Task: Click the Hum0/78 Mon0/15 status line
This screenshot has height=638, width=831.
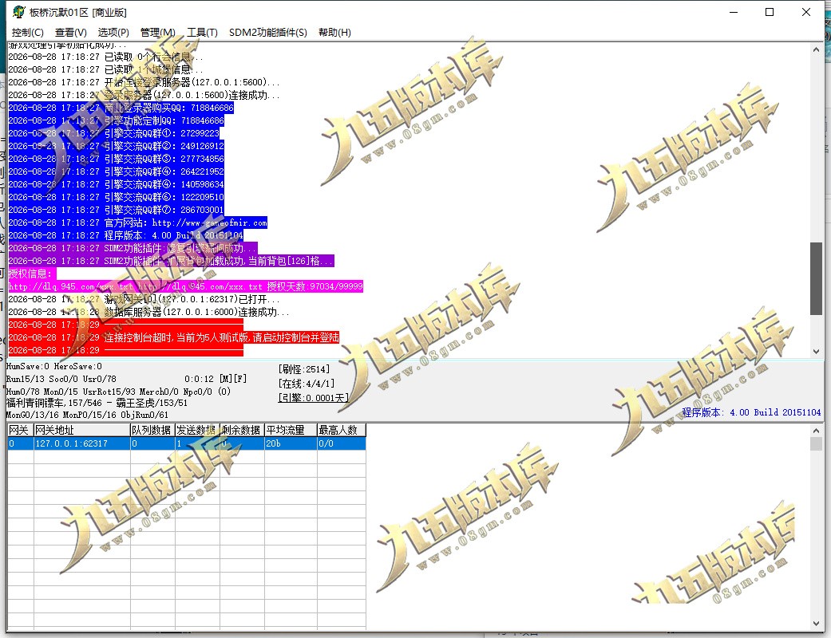Action: [118, 392]
